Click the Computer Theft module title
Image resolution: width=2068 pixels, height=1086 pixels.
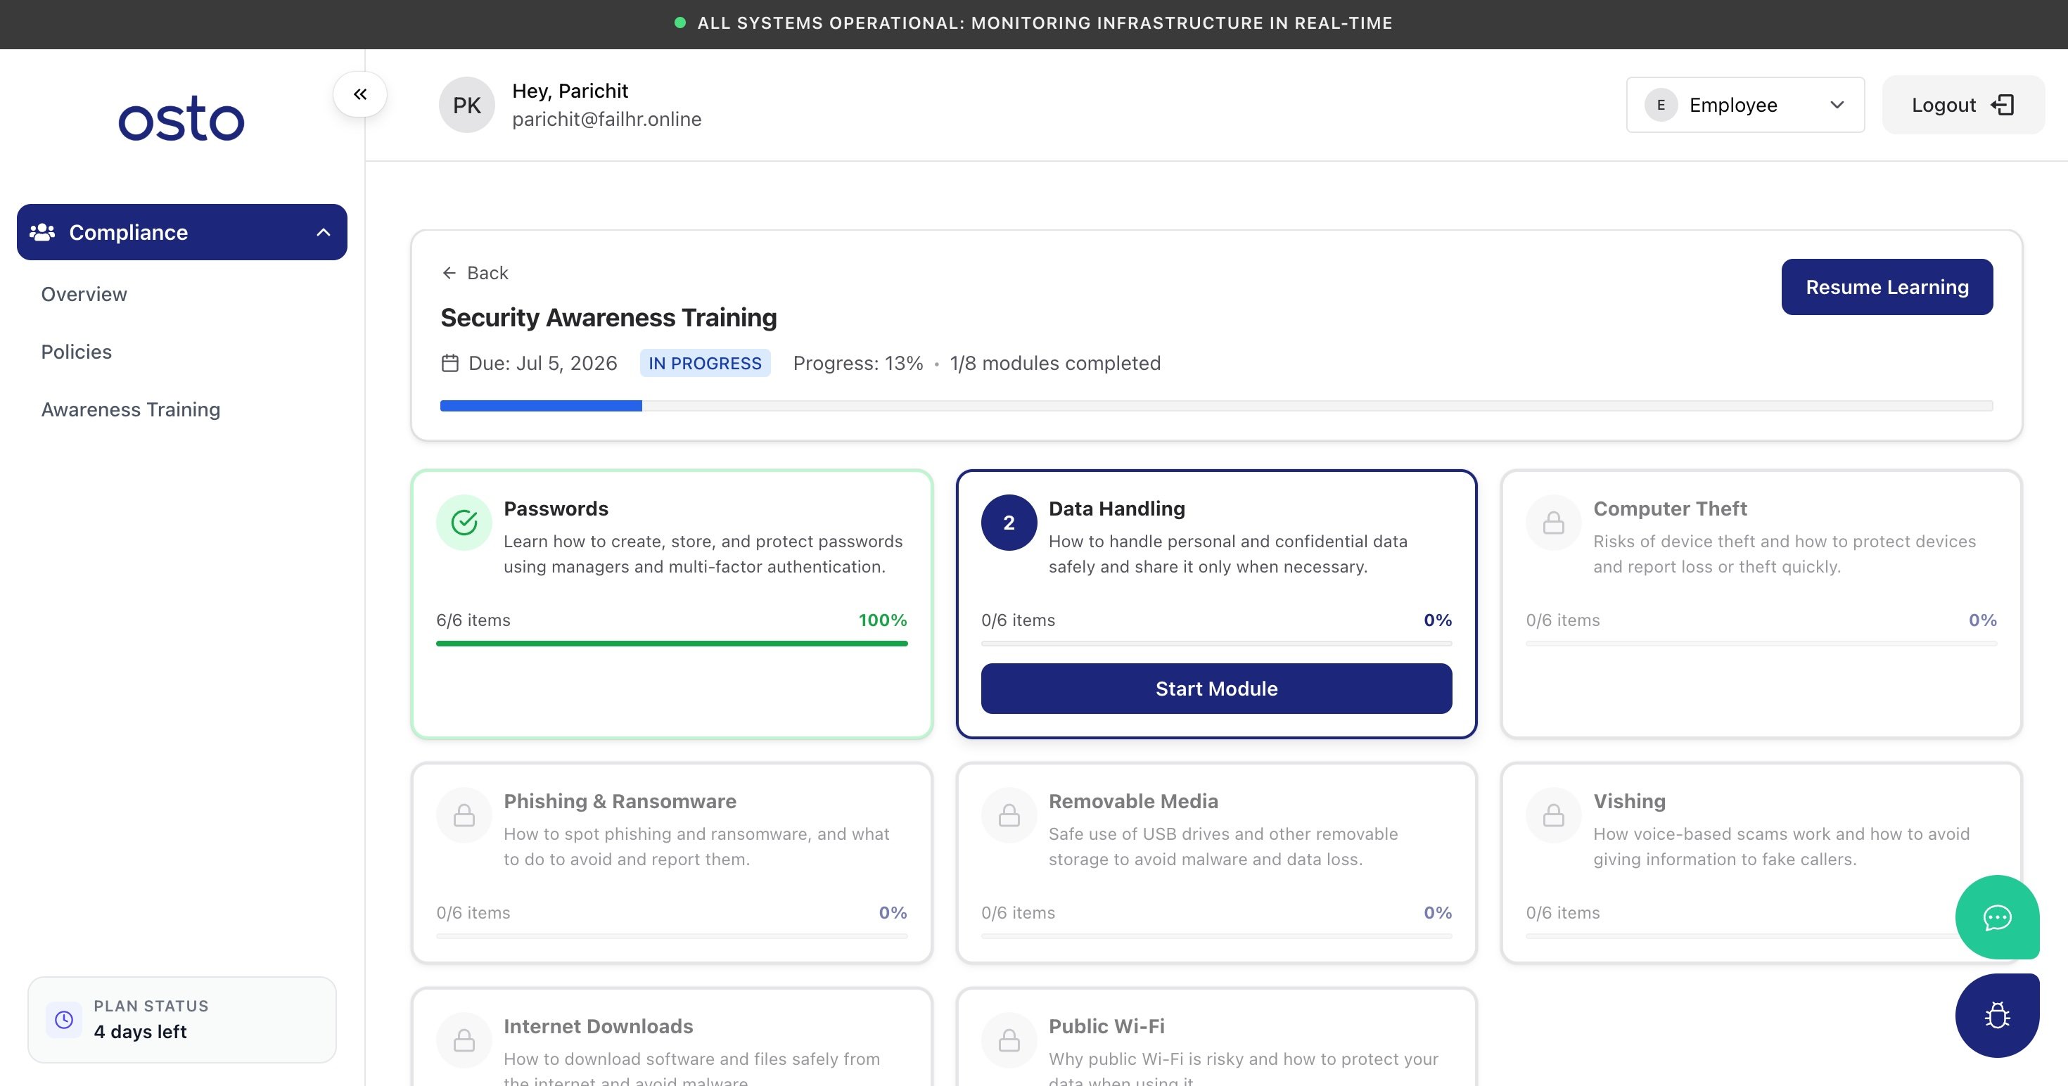point(1670,509)
